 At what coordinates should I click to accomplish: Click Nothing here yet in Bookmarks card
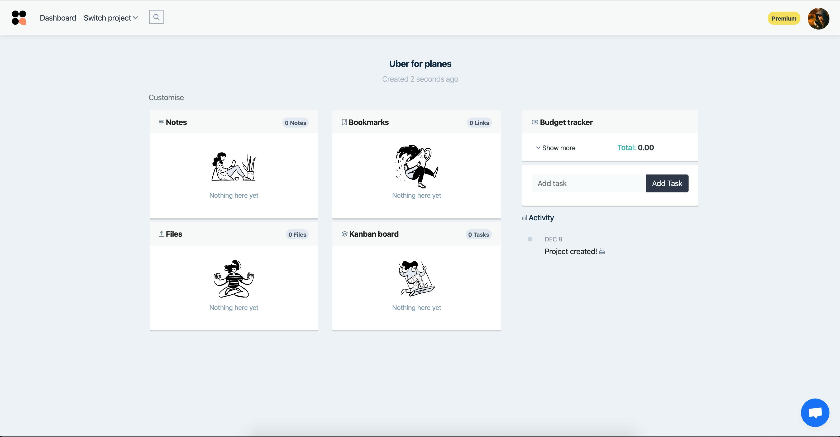(x=416, y=196)
